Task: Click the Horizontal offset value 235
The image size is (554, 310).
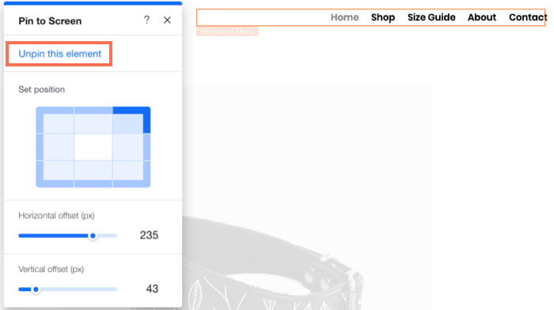Action: click(149, 235)
